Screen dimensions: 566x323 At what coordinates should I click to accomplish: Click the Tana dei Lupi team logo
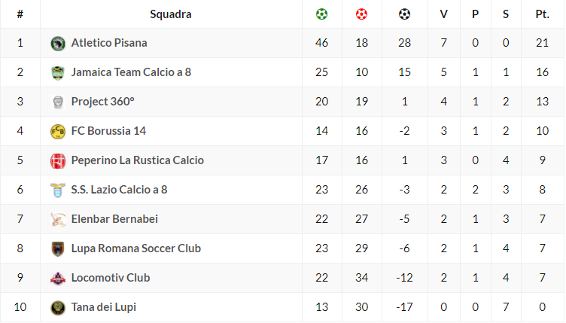[x=58, y=308]
